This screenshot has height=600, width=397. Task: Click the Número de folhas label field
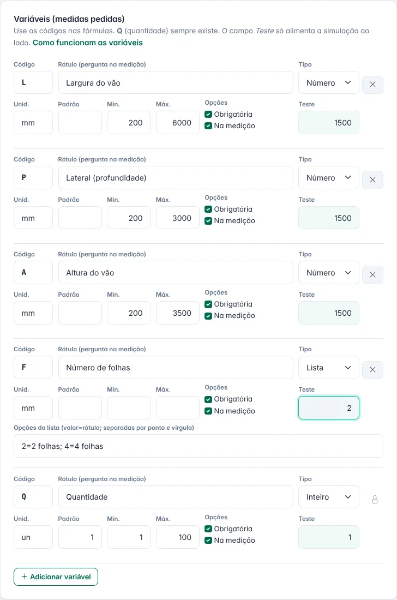pos(176,367)
